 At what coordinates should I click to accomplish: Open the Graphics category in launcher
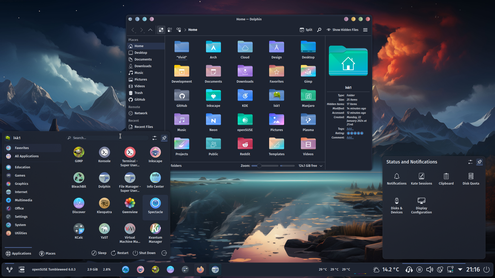(x=33, y=184)
